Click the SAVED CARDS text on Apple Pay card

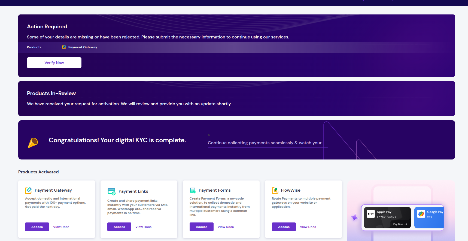[x=387, y=217]
